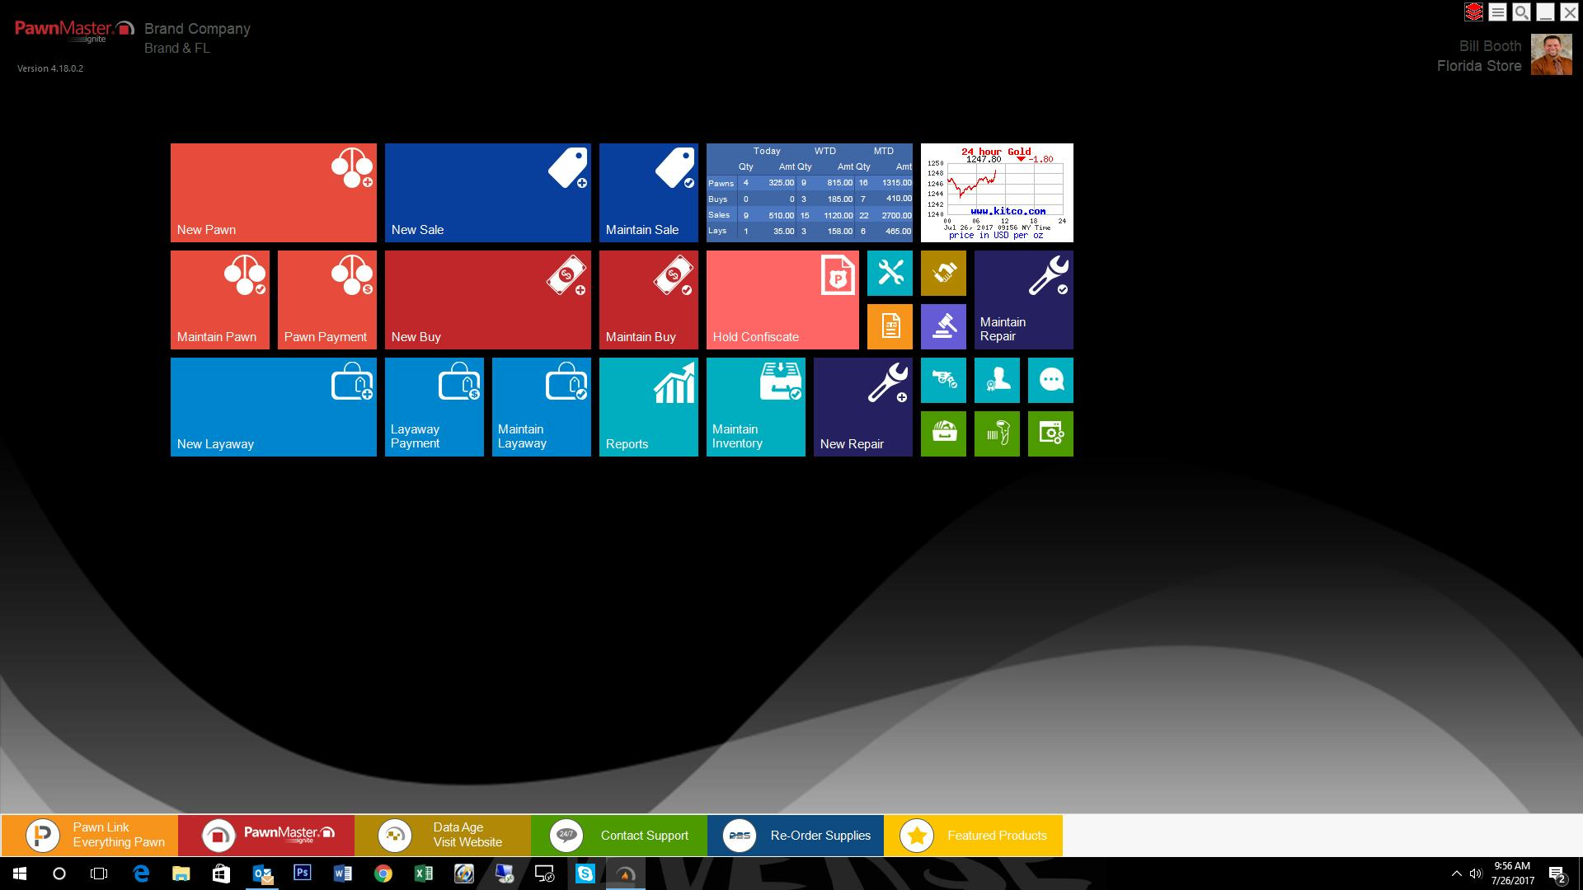Click the chat speech bubble tile
This screenshot has width=1583, height=890.
1050,380
